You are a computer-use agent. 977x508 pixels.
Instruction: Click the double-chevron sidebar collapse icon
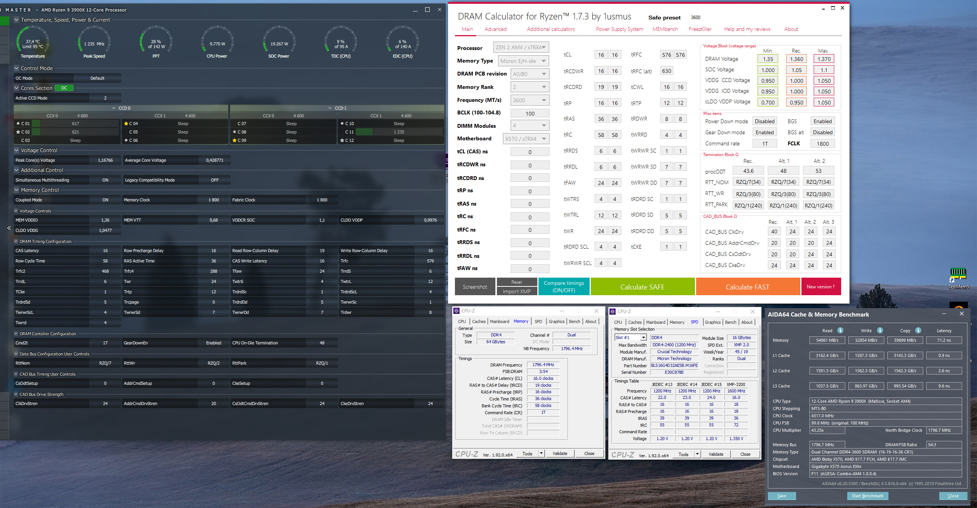9,228
